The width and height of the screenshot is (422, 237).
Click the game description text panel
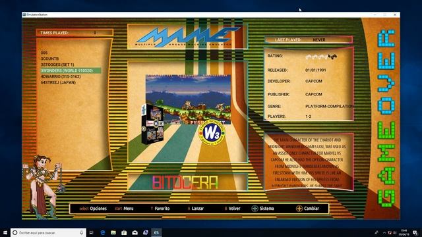pyautogui.click(x=309, y=162)
